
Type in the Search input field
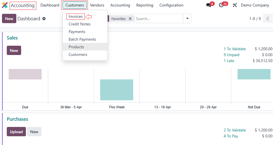(158, 19)
